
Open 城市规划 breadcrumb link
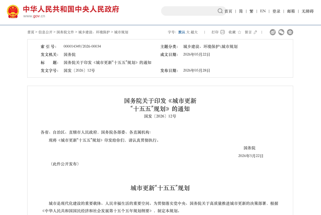click(x=121, y=32)
